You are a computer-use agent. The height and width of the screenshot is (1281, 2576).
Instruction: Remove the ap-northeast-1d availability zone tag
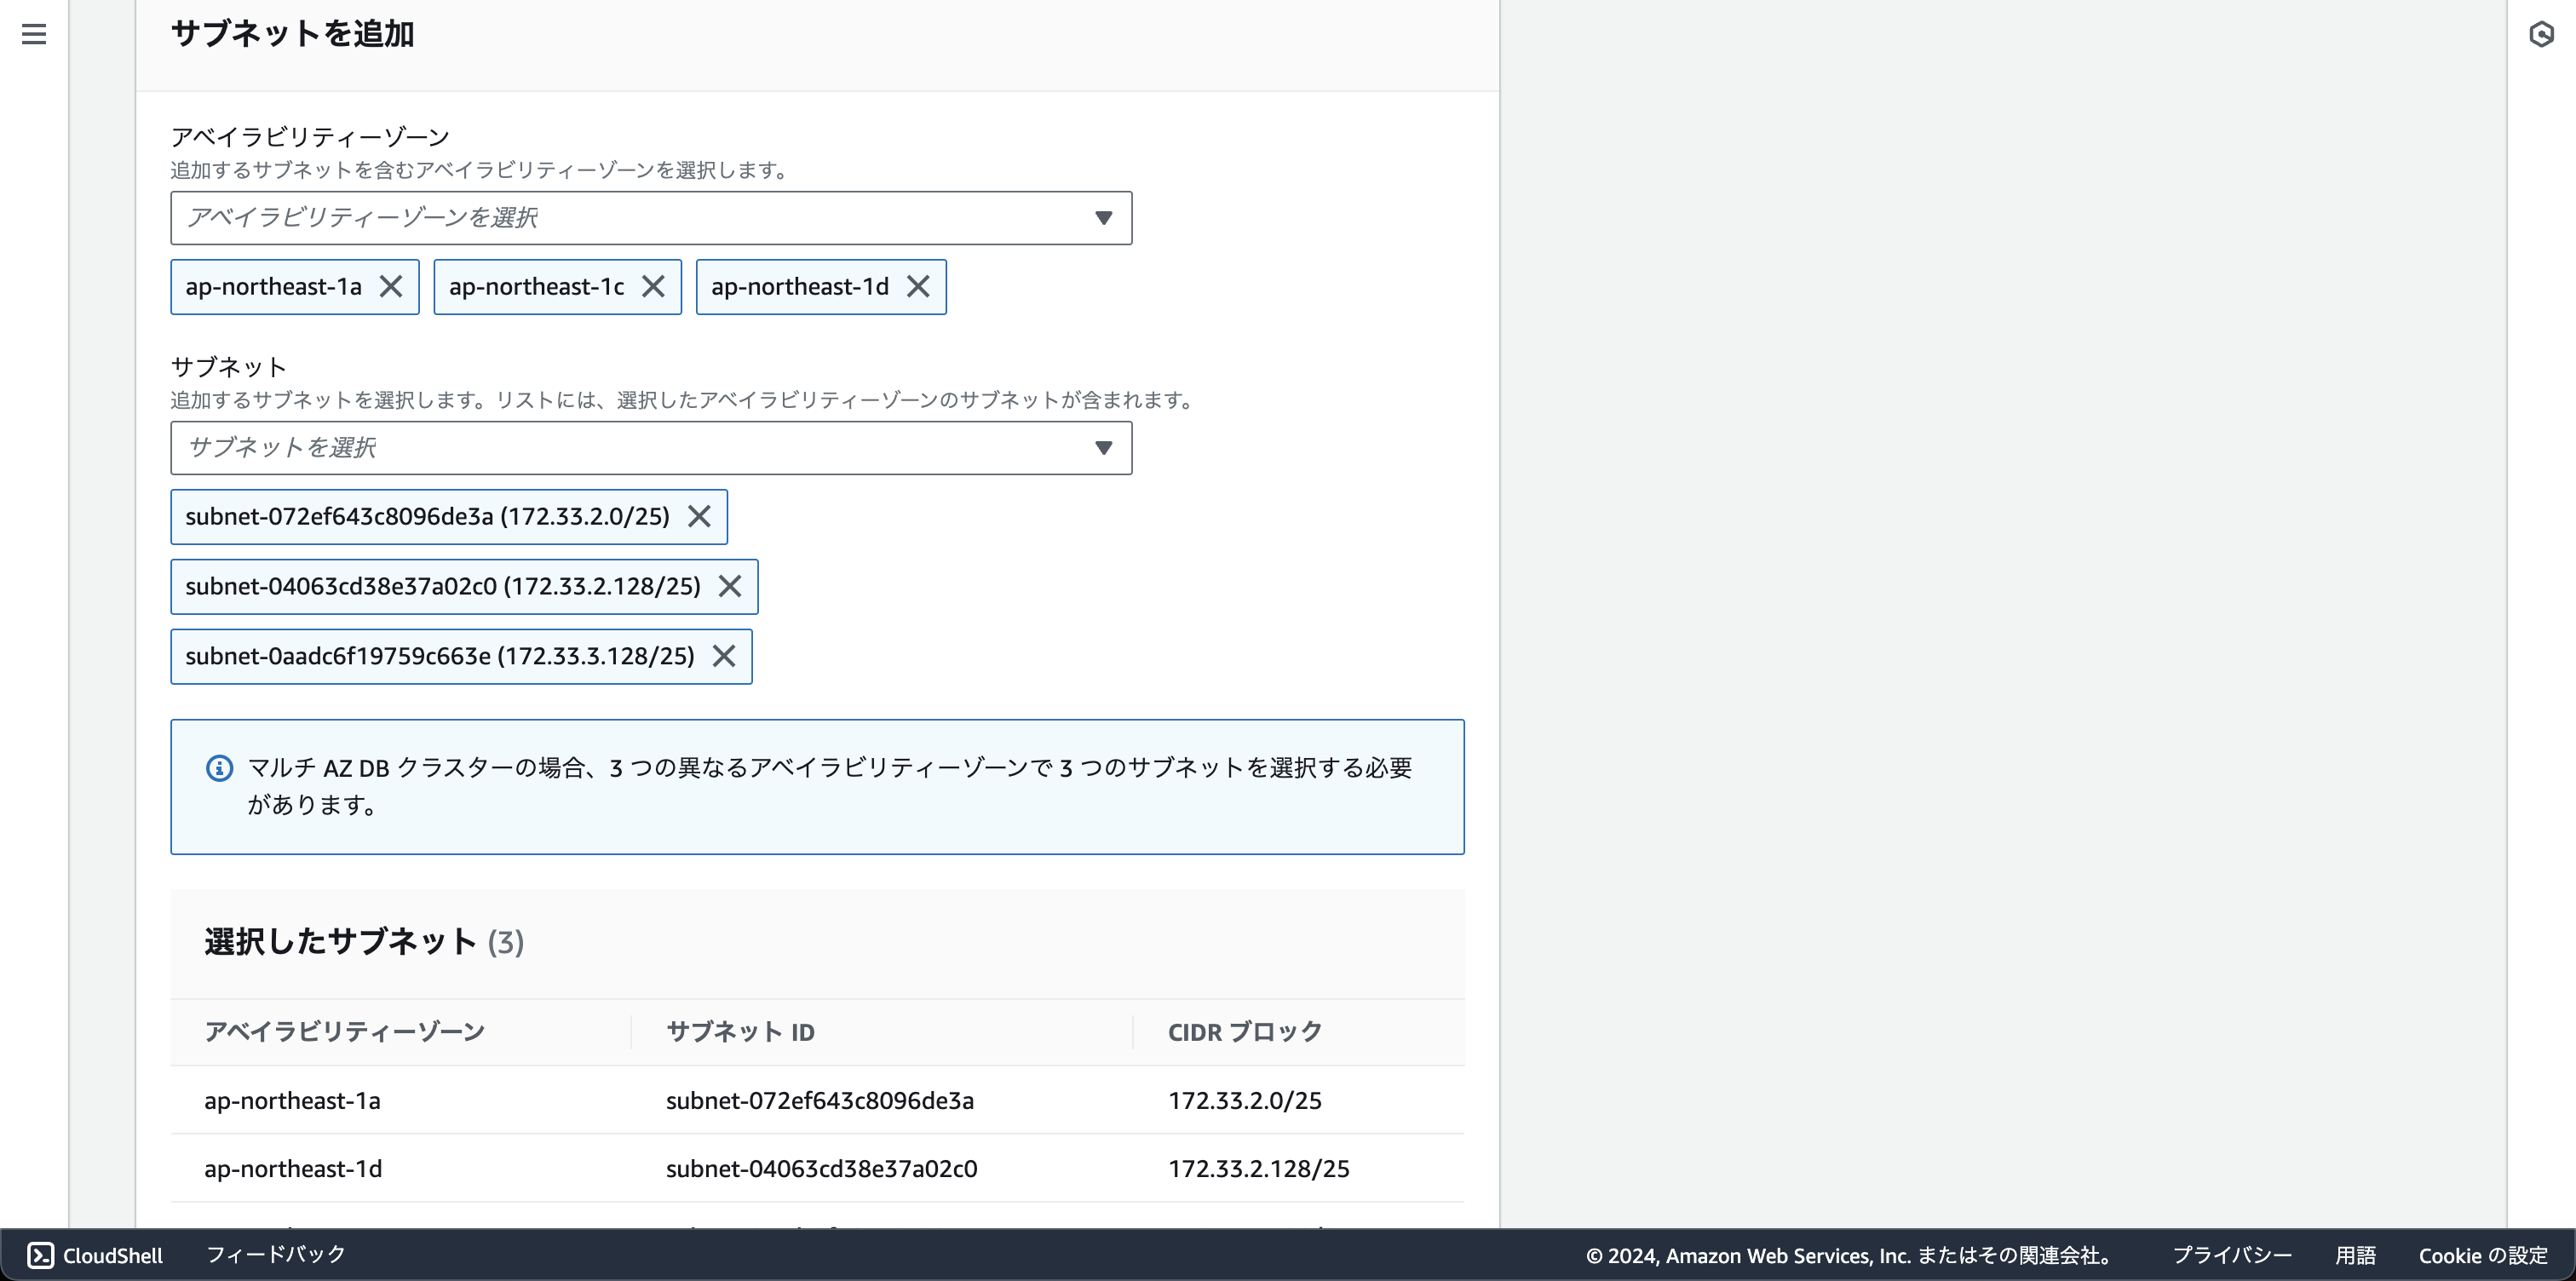(918, 287)
